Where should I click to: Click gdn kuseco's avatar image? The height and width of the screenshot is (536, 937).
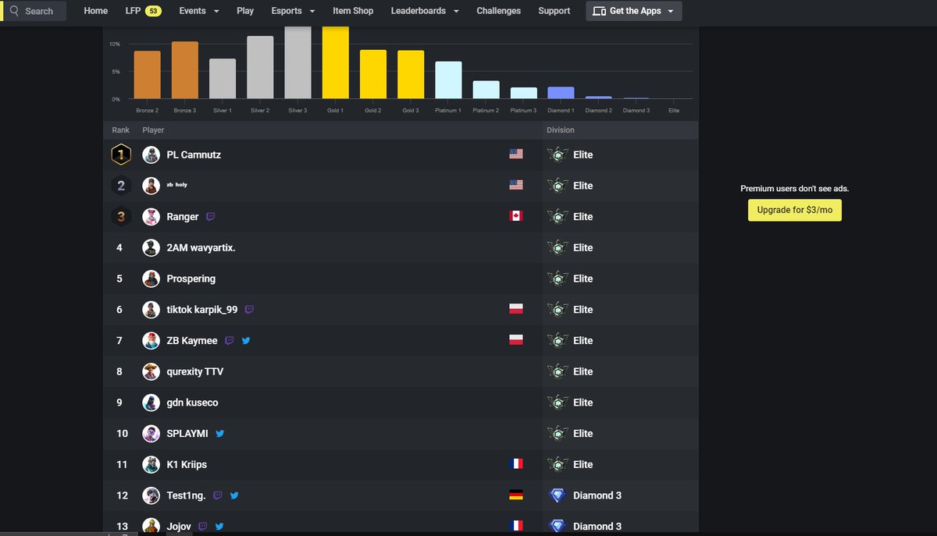pos(151,403)
